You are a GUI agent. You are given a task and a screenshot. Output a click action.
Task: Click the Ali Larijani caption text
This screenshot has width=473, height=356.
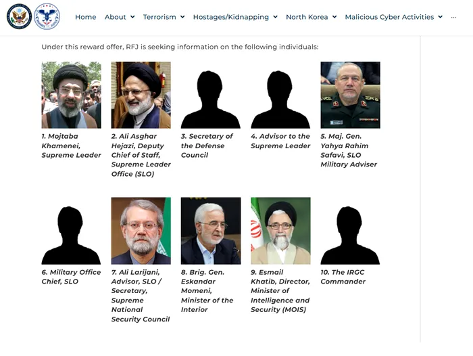141,296
